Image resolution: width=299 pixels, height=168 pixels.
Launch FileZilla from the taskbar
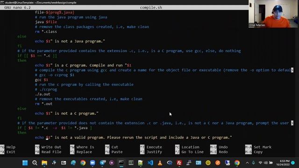point(179,163)
